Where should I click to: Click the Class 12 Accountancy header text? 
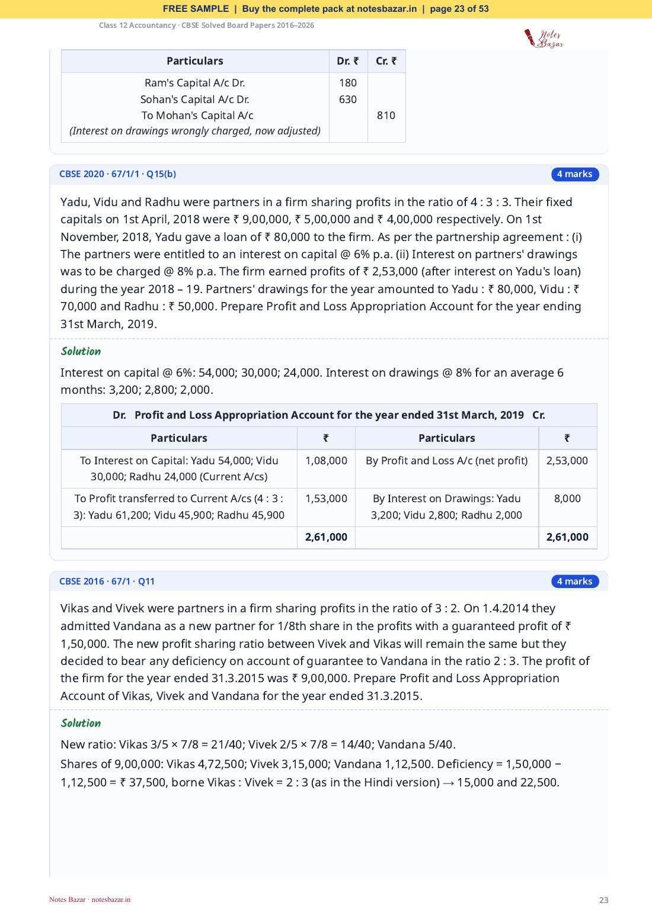click(206, 25)
